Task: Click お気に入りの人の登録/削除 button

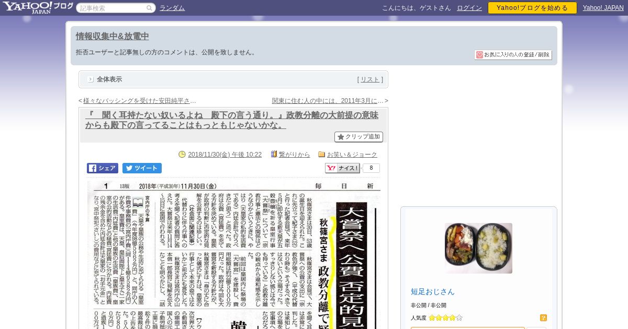Action: 513,55
